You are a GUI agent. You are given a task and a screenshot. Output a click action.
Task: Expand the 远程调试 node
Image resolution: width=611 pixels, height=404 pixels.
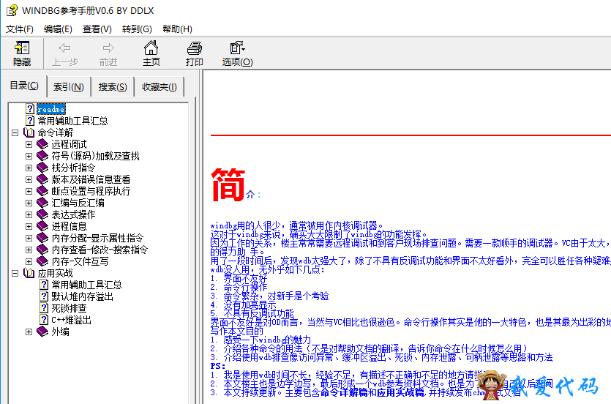point(29,144)
